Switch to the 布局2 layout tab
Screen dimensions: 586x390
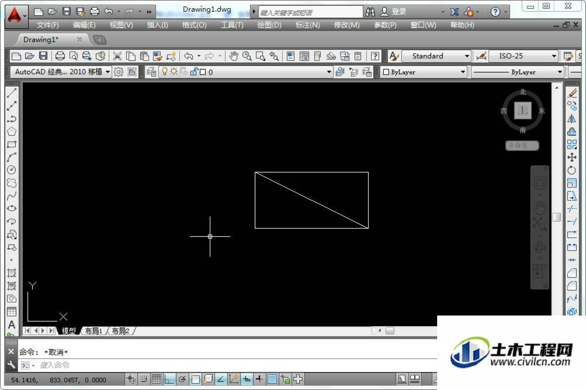pos(120,331)
